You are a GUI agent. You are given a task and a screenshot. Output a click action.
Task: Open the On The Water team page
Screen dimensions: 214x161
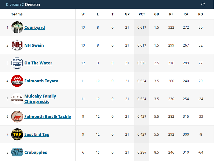[38, 63]
